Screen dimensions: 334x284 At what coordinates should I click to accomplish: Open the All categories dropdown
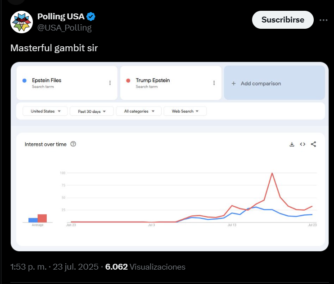pos(138,111)
